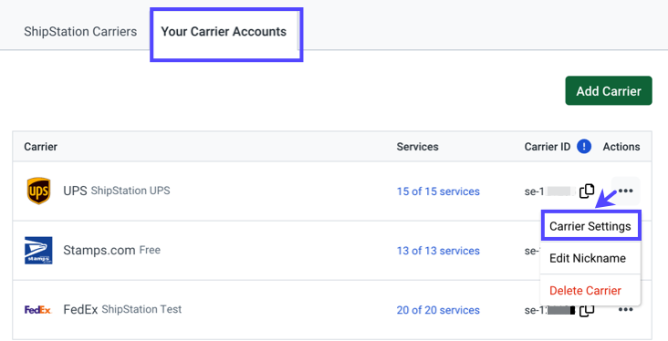
Task: Choose Edit Nickname from the menu
Action: [590, 258]
